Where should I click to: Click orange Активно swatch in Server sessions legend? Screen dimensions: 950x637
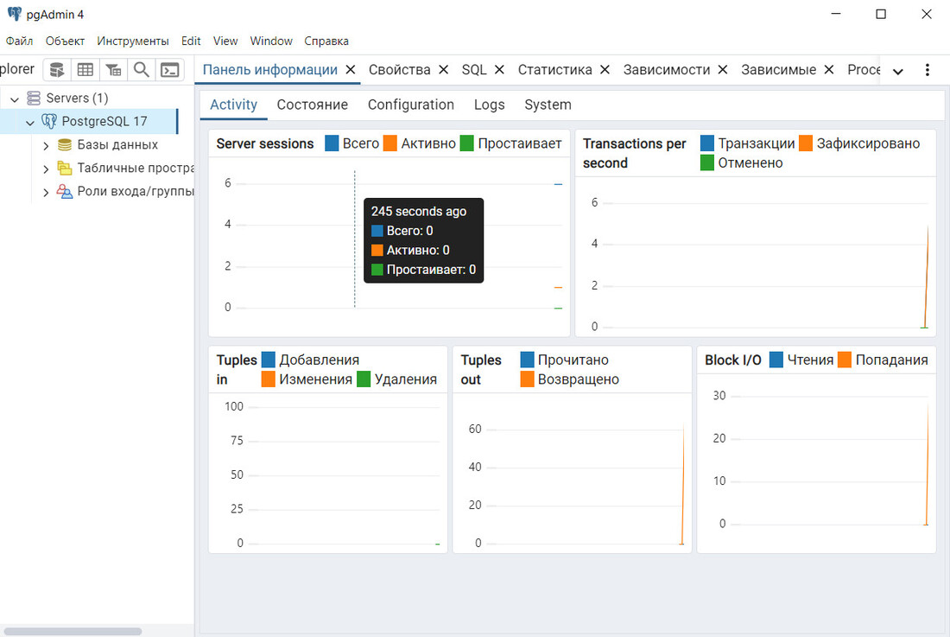390,143
